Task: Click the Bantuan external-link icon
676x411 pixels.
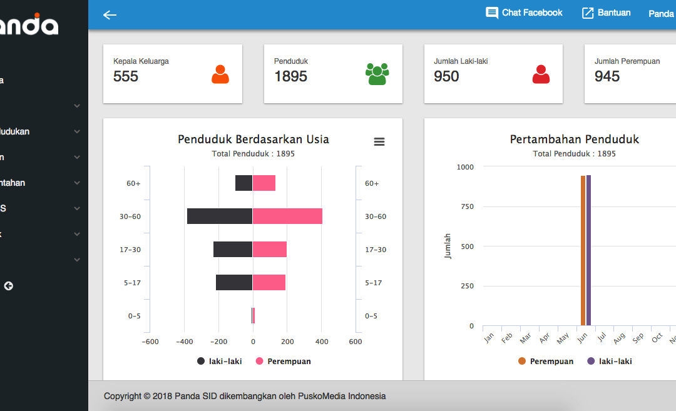Action: [x=588, y=13]
